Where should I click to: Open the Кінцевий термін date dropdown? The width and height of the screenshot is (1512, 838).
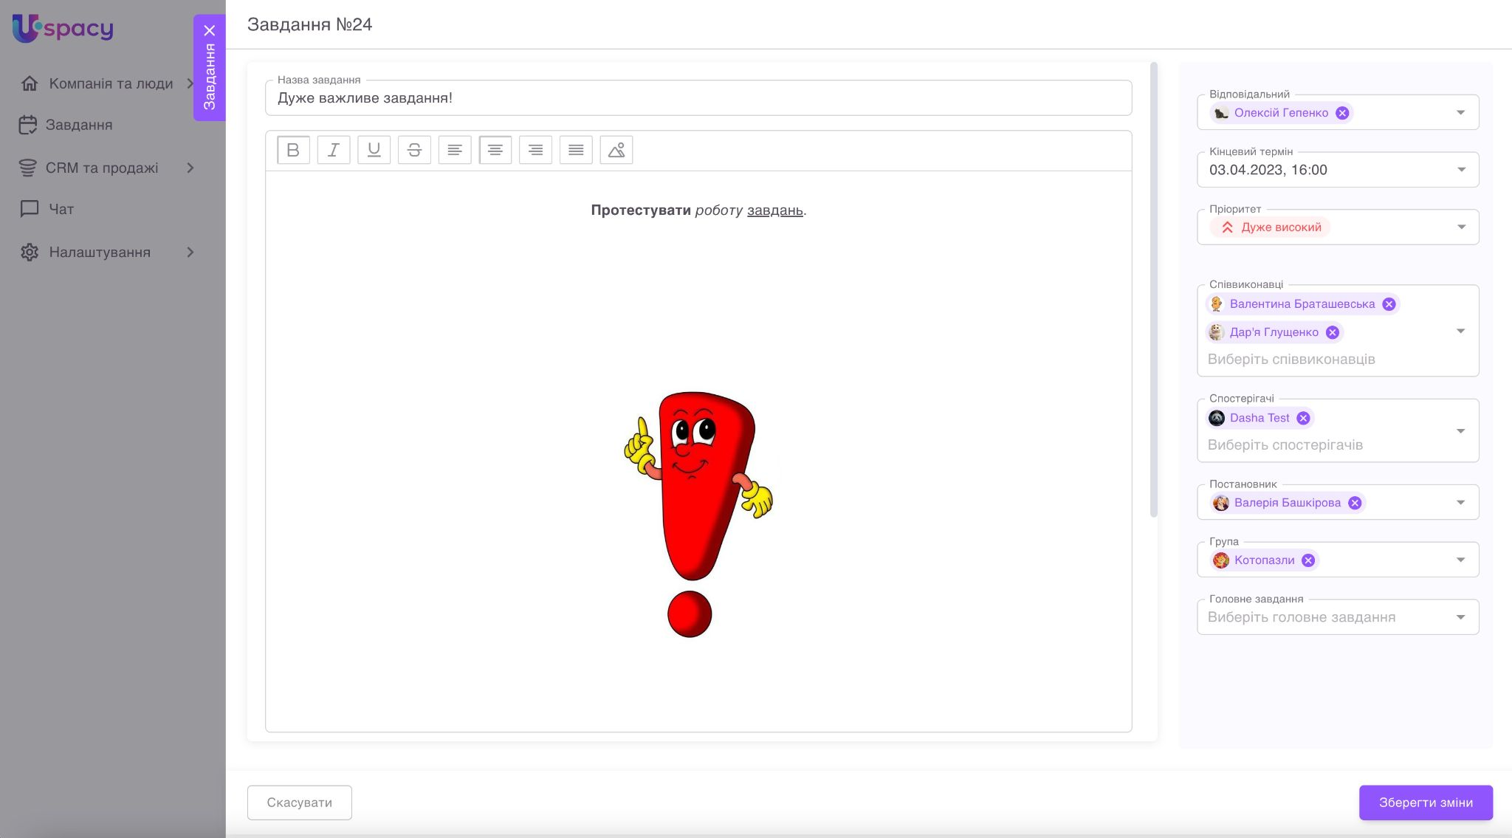click(1460, 170)
